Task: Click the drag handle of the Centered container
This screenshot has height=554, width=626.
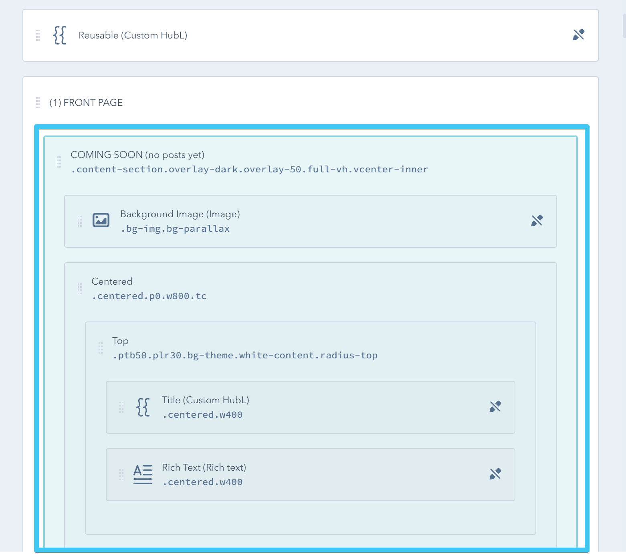Action: pyautogui.click(x=80, y=288)
